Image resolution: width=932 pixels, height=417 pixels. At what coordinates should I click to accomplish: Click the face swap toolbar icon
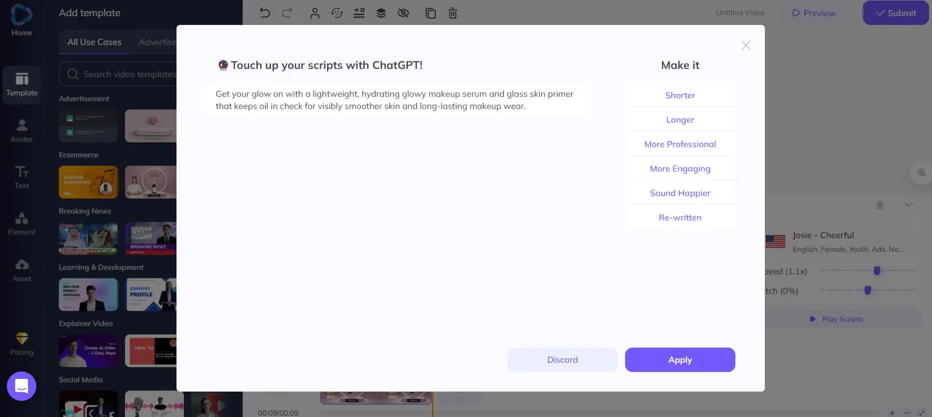click(337, 13)
